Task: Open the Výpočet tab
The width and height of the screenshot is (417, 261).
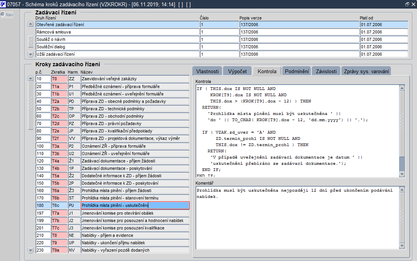Action: point(237,71)
